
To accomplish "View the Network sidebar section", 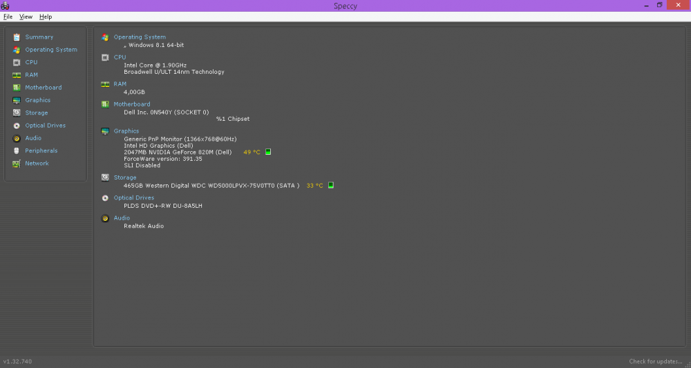I will [x=37, y=164].
